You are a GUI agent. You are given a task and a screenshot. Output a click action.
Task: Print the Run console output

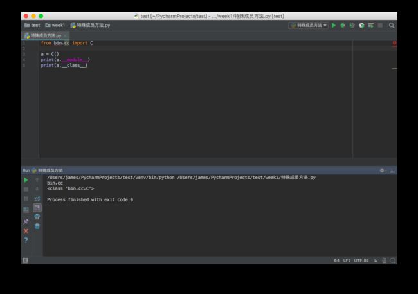(x=37, y=217)
